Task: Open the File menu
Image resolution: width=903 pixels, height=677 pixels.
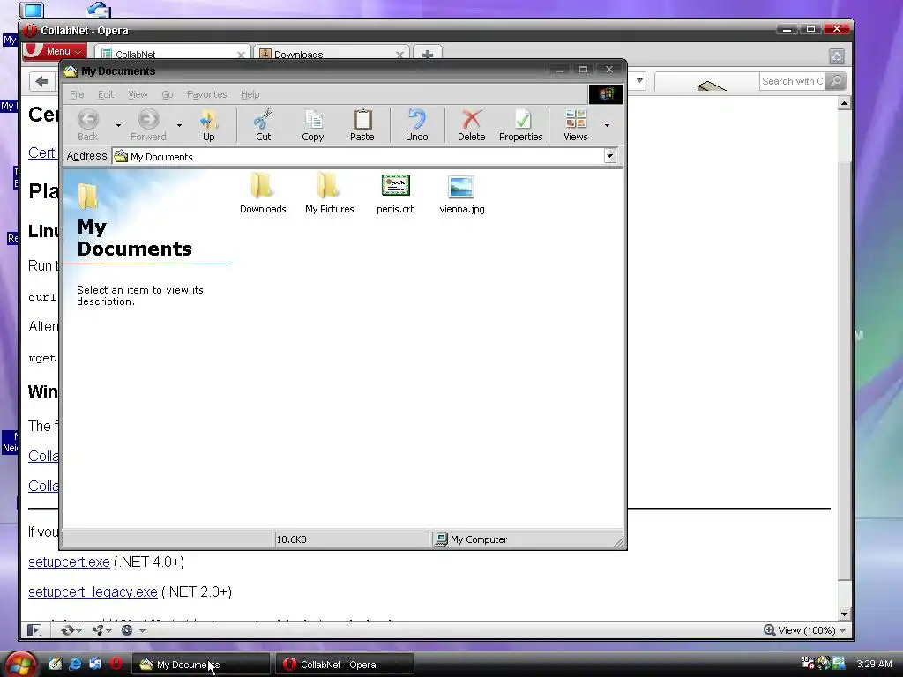Action: 77,94
